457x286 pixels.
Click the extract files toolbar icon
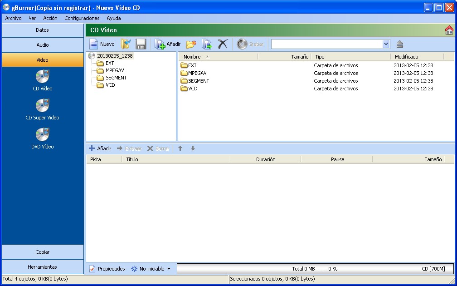click(207, 44)
